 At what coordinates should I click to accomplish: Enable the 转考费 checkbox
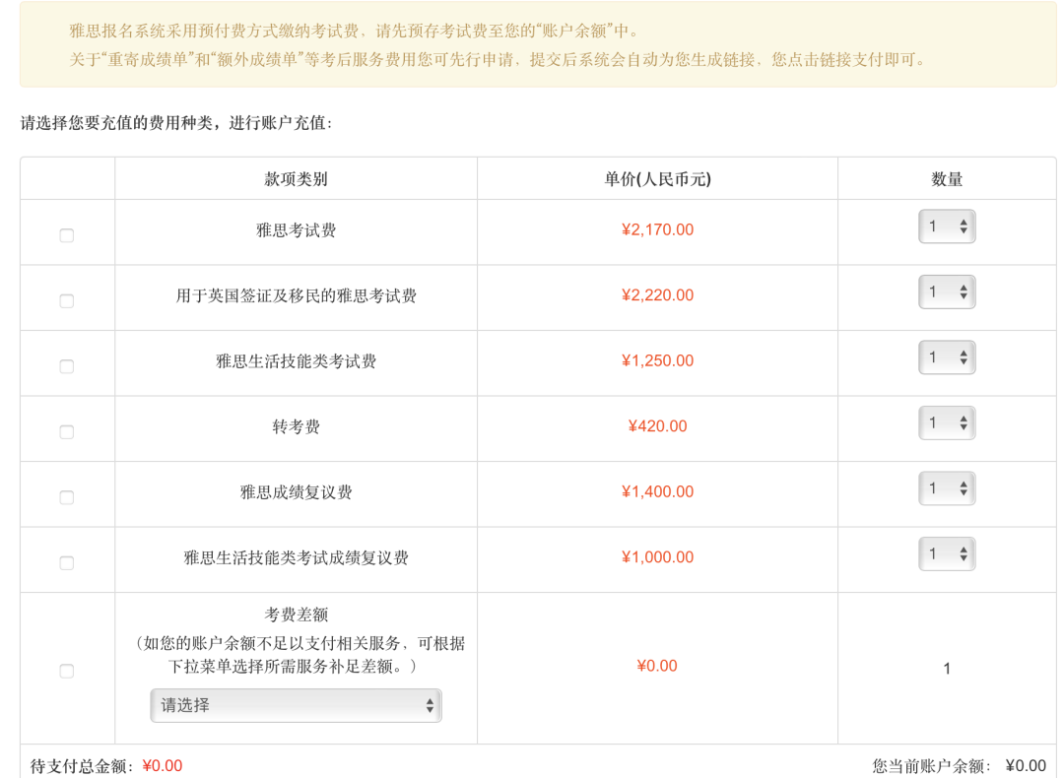pyautogui.click(x=67, y=432)
